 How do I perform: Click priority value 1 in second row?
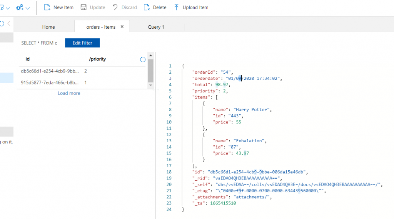[86, 83]
